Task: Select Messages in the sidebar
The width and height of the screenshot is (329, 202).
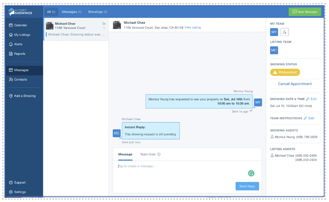Action: point(24,70)
